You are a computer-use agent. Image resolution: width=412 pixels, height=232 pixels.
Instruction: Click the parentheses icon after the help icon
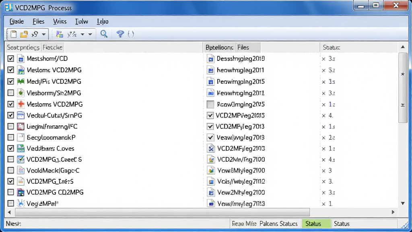tap(131, 34)
